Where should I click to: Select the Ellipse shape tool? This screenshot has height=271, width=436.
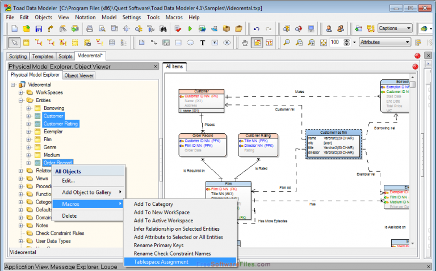tap(191, 43)
